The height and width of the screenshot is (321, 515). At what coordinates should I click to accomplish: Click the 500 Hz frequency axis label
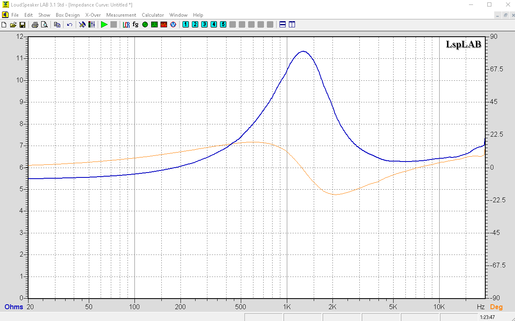tap(241, 306)
